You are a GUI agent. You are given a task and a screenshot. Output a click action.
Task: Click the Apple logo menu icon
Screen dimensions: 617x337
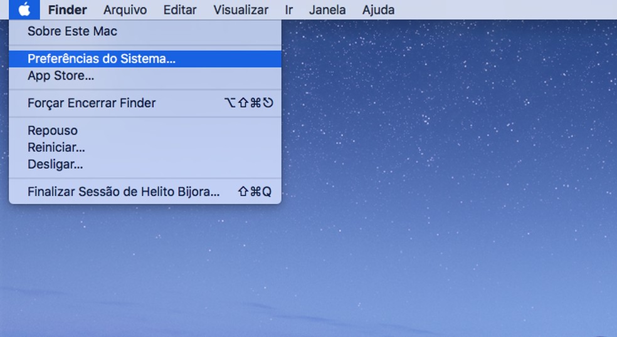click(x=24, y=9)
